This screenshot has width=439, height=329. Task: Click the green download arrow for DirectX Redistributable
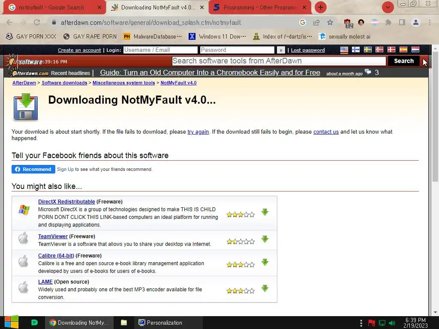pyautogui.click(x=265, y=212)
